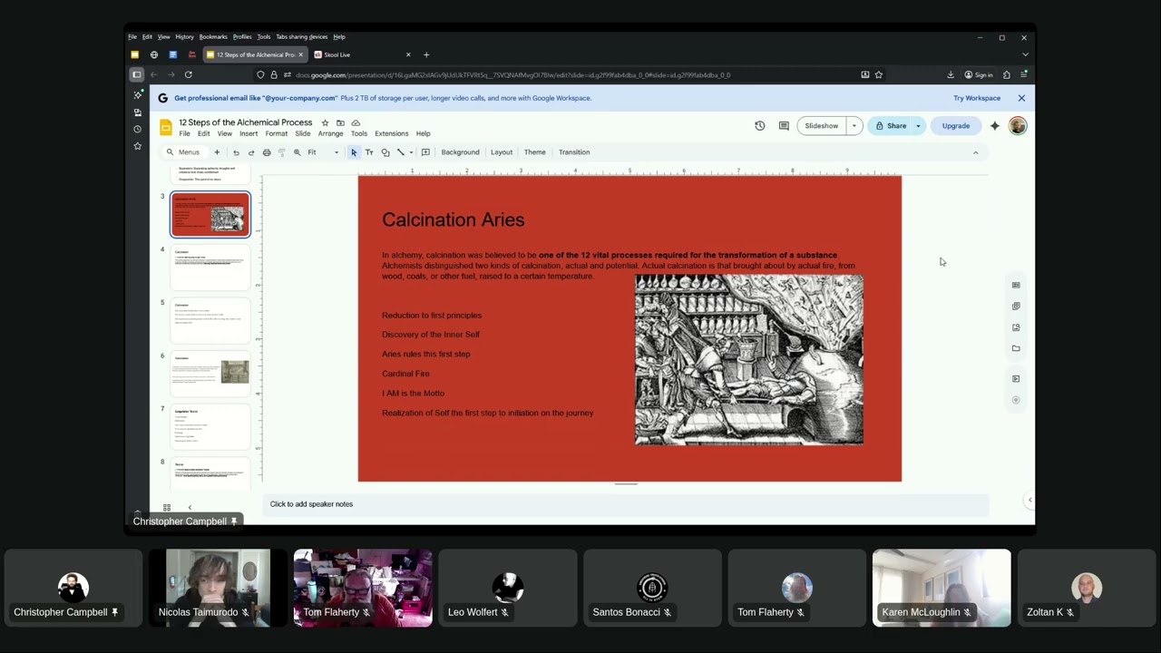Click the Undo icon in toolbar
This screenshot has width=1161, height=653.
click(236, 152)
